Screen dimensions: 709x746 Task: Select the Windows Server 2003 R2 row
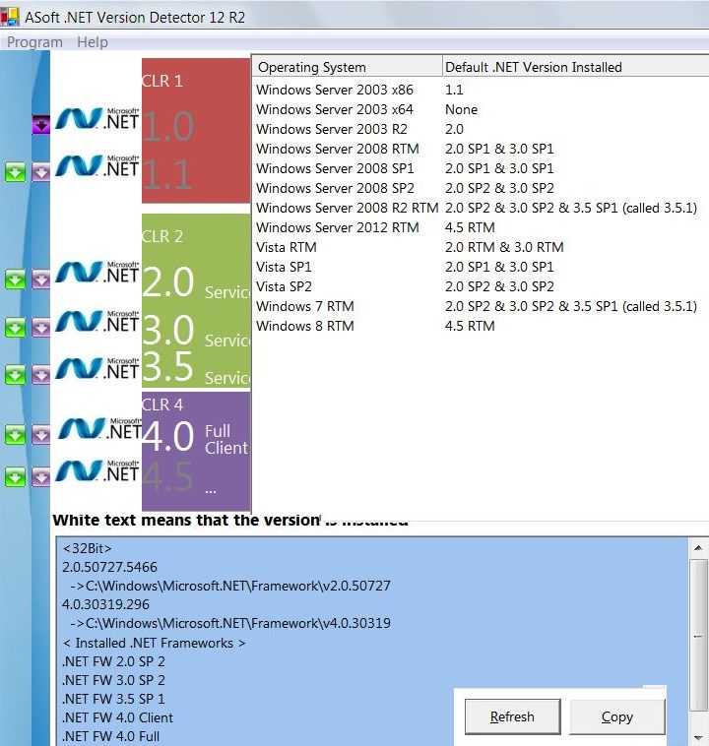[x=480, y=129]
